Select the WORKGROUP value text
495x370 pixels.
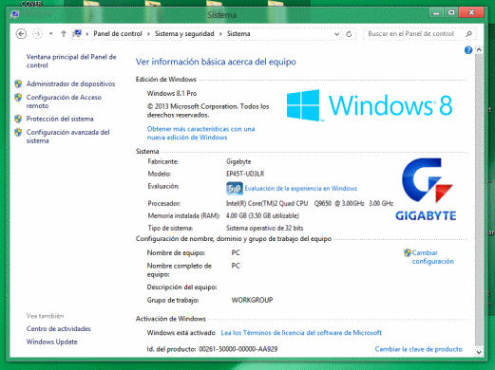point(252,300)
